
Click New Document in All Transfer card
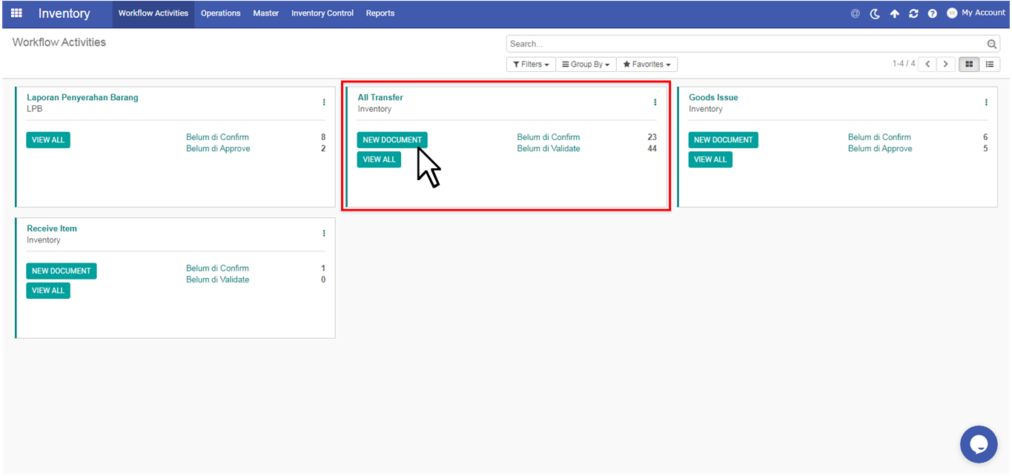click(392, 140)
